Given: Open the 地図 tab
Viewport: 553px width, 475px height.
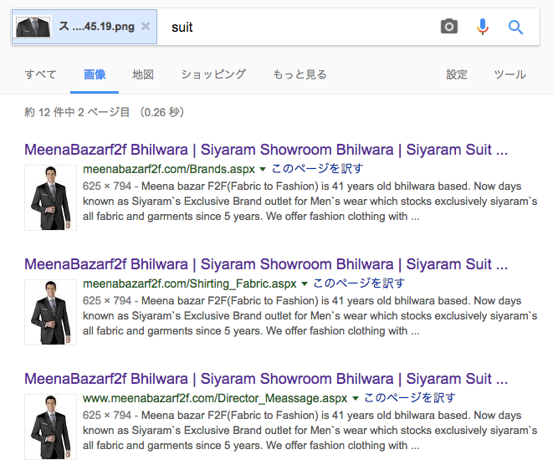Looking at the screenshot, I should (x=143, y=74).
